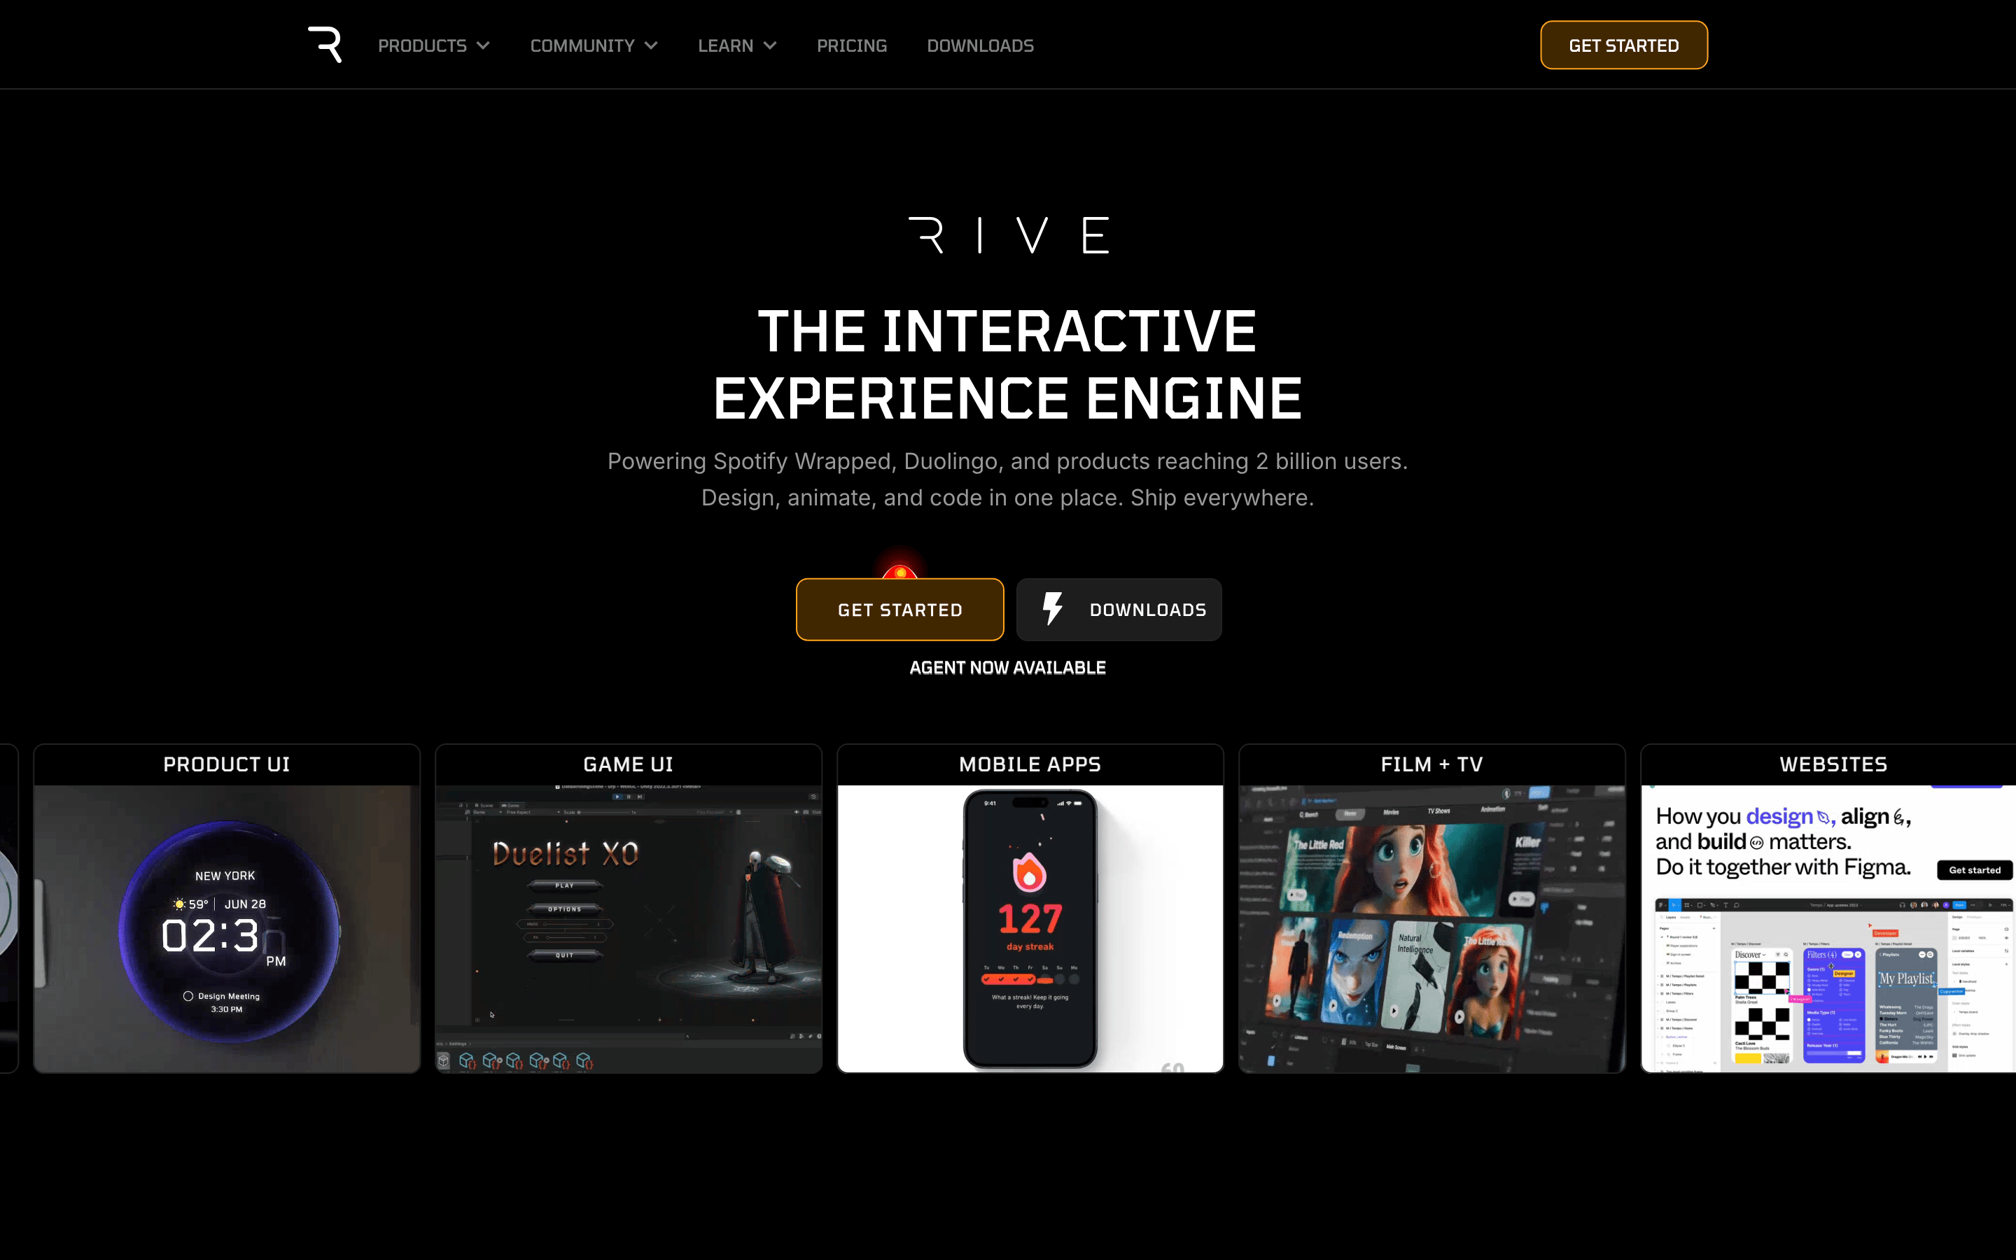This screenshot has width=2016, height=1260.
Task: Expand the Community chevron
Action: coord(652,45)
